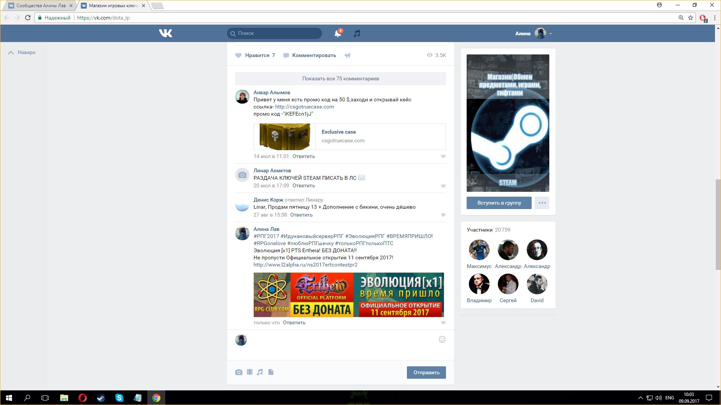Reply to Линар Ахметов via Ответить

point(304,185)
